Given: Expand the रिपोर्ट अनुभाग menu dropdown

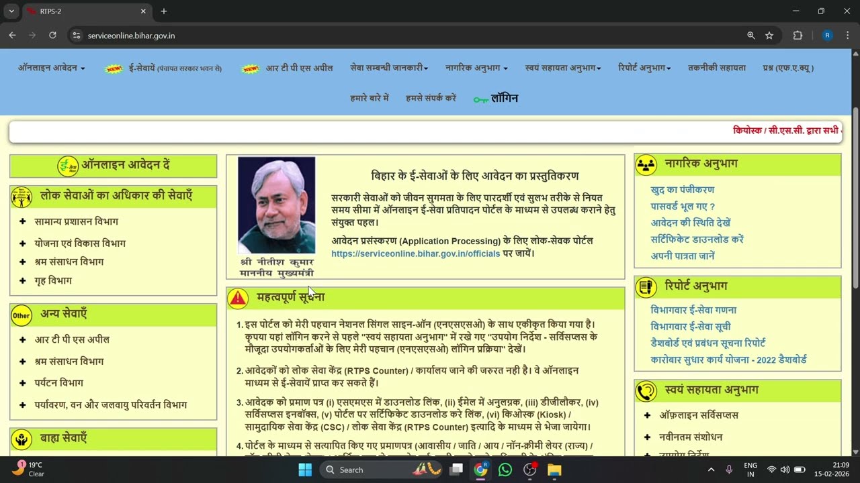Looking at the screenshot, I should [x=644, y=68].
